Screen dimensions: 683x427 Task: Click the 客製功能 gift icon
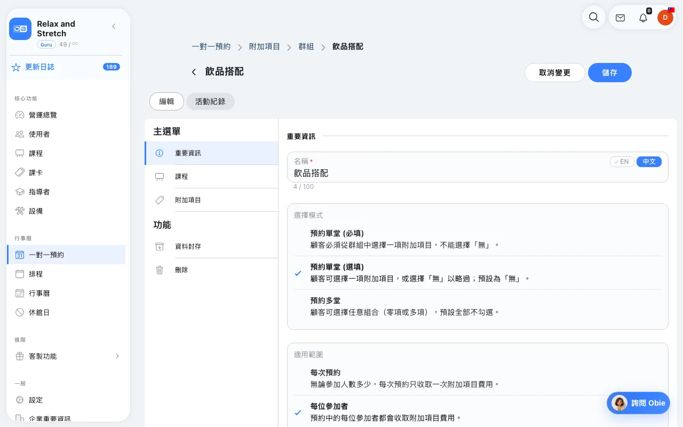click(20, 356)
